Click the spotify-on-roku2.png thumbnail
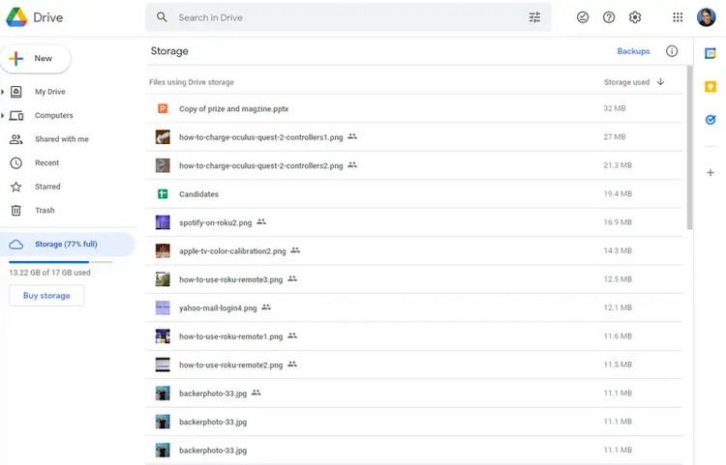Image resolution: width=726 pixels, height=465 pixels. [x=163, y=222]
